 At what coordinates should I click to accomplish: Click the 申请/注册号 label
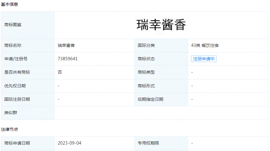16,59
